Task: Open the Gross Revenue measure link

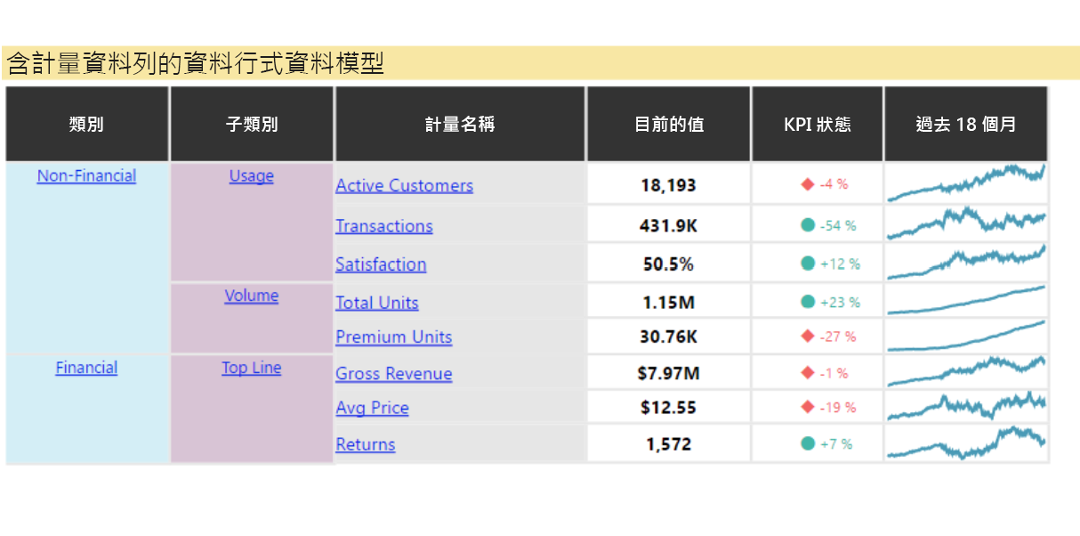Action: (x=393, y=374)
